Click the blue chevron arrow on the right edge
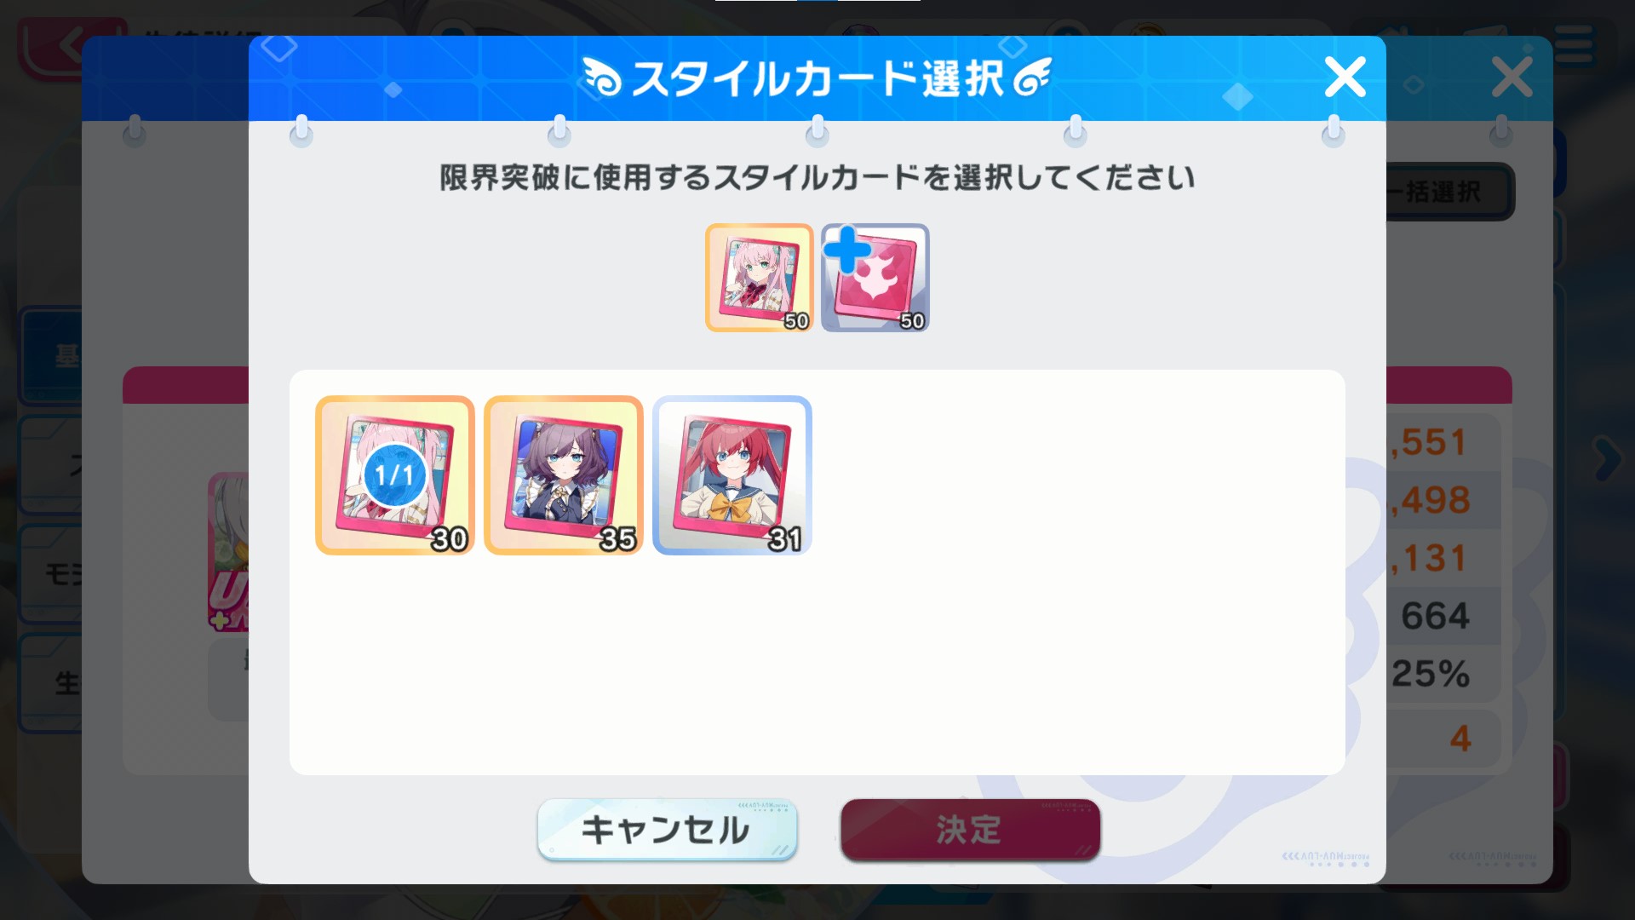Image resolution: width=1635 pixels, height=920 pixels. (1607, 458)
